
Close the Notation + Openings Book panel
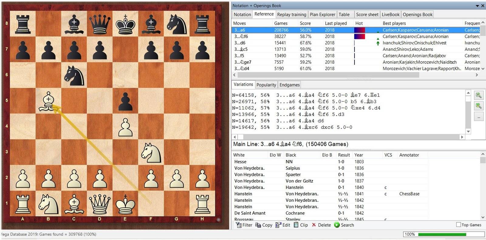pos(483,6)
